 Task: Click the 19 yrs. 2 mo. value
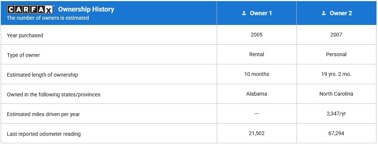(336, 74)
